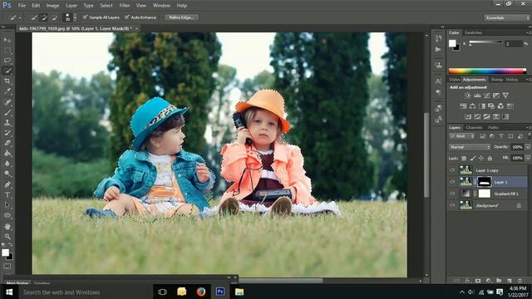Screen dimensions: 532x299
Task: Hide the Layer 1 layer
Action: (452, 182)
